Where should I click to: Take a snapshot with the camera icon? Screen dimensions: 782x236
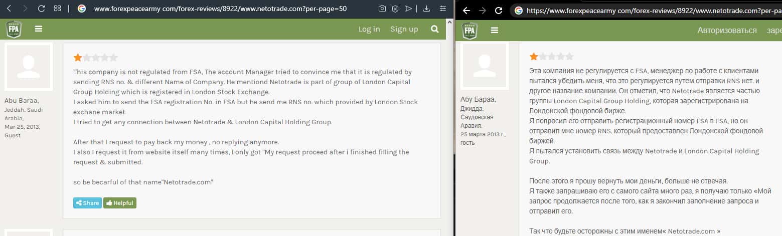(382, 9)
